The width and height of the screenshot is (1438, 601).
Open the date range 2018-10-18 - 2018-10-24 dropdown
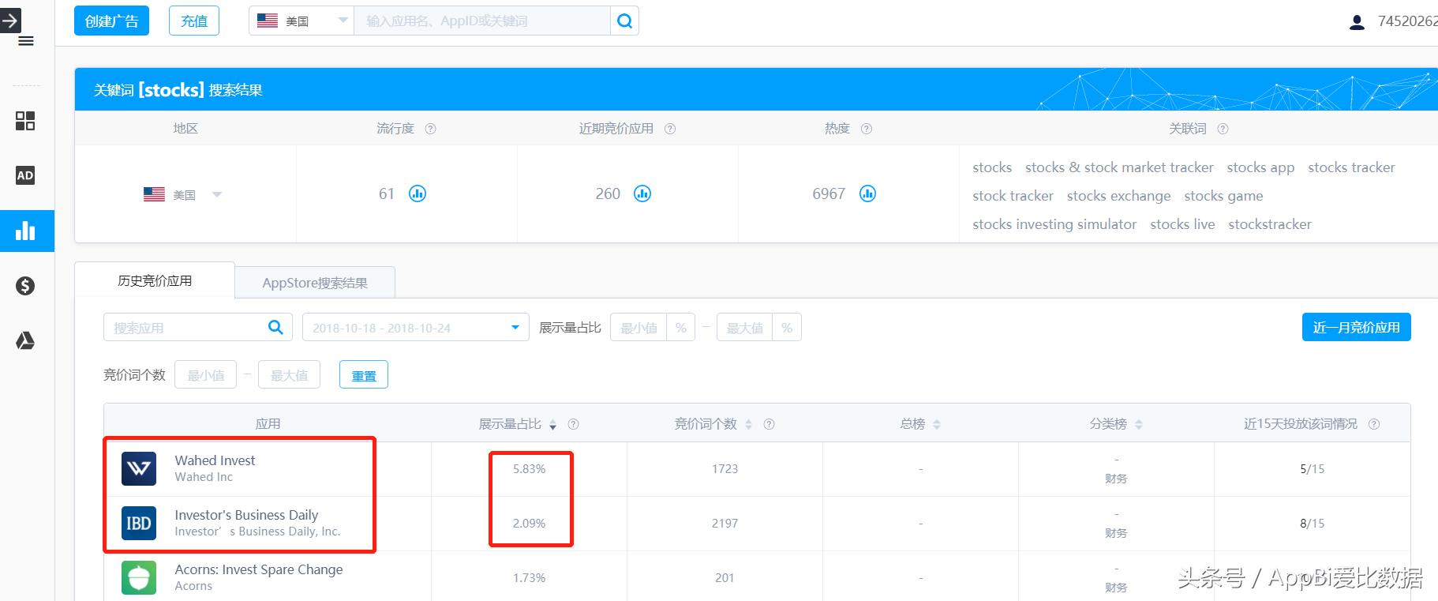tap(416, 328)
